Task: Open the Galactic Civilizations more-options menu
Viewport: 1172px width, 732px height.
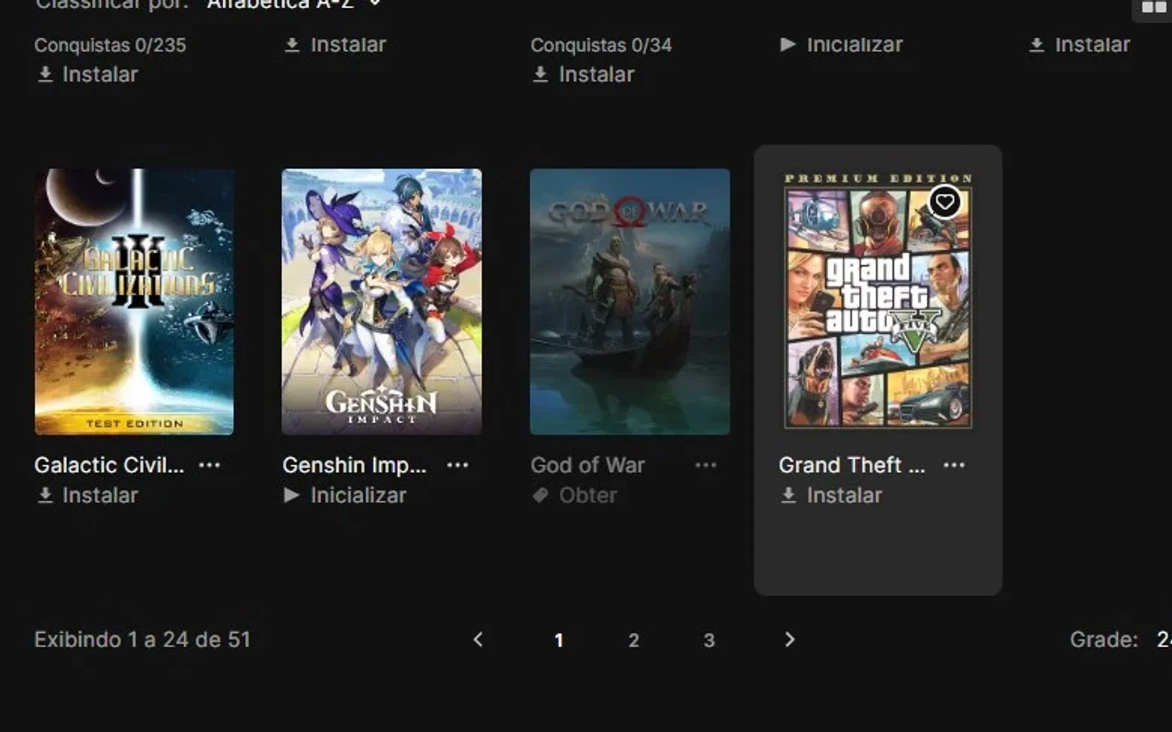Action: click(x=210, y=465)
